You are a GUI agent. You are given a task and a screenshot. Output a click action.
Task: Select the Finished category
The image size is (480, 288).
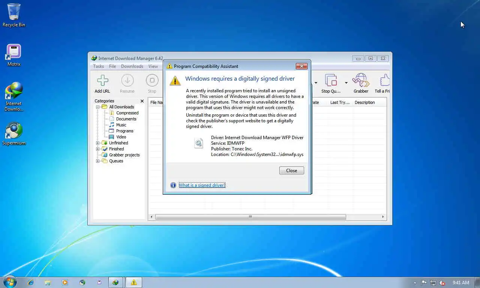tap(116, 149)
